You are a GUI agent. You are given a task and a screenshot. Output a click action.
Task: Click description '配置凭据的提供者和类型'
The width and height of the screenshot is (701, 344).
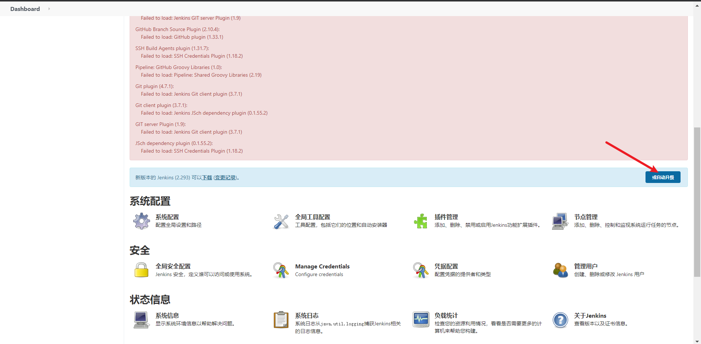tap(463, 274)
